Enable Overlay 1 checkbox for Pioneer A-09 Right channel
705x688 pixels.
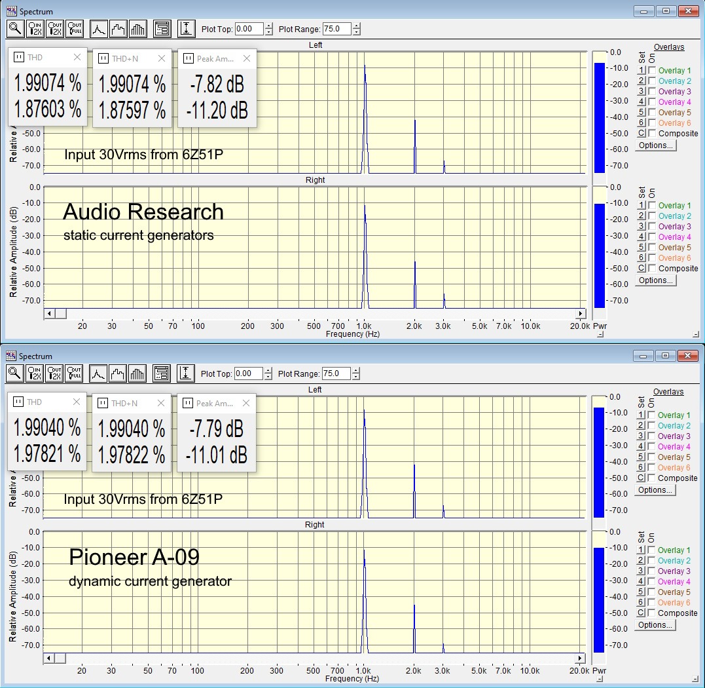tap(651, 550)
